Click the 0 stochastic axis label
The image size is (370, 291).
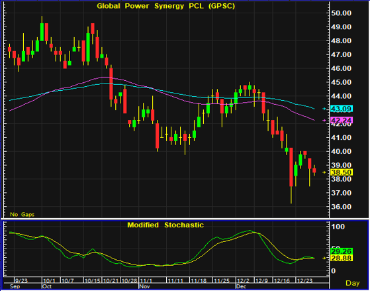(333, 270)
